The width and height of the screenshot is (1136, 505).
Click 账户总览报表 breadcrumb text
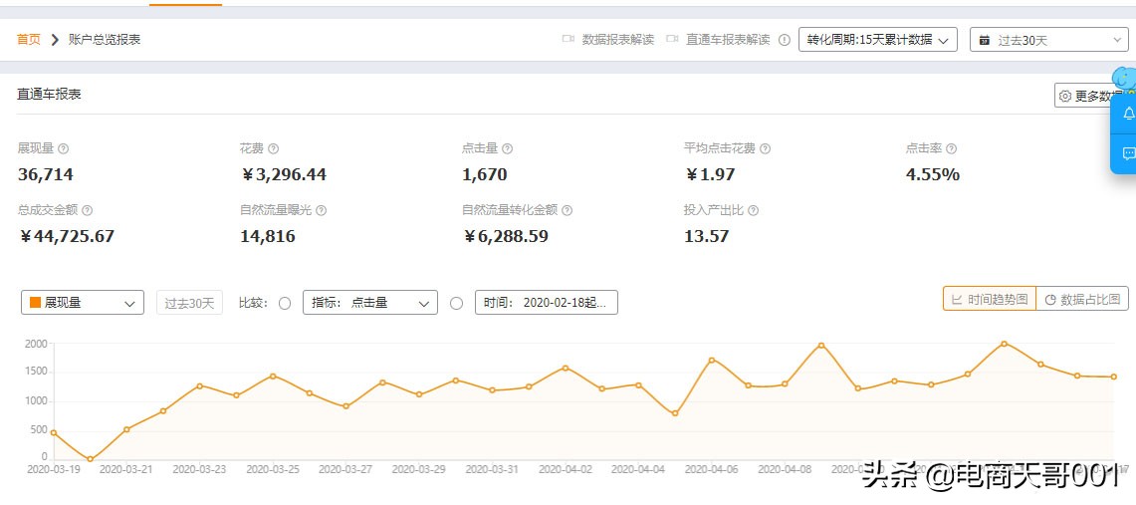coord(105,40)
